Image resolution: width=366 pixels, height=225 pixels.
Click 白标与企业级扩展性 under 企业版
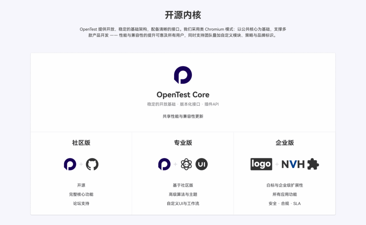point(285,185)
